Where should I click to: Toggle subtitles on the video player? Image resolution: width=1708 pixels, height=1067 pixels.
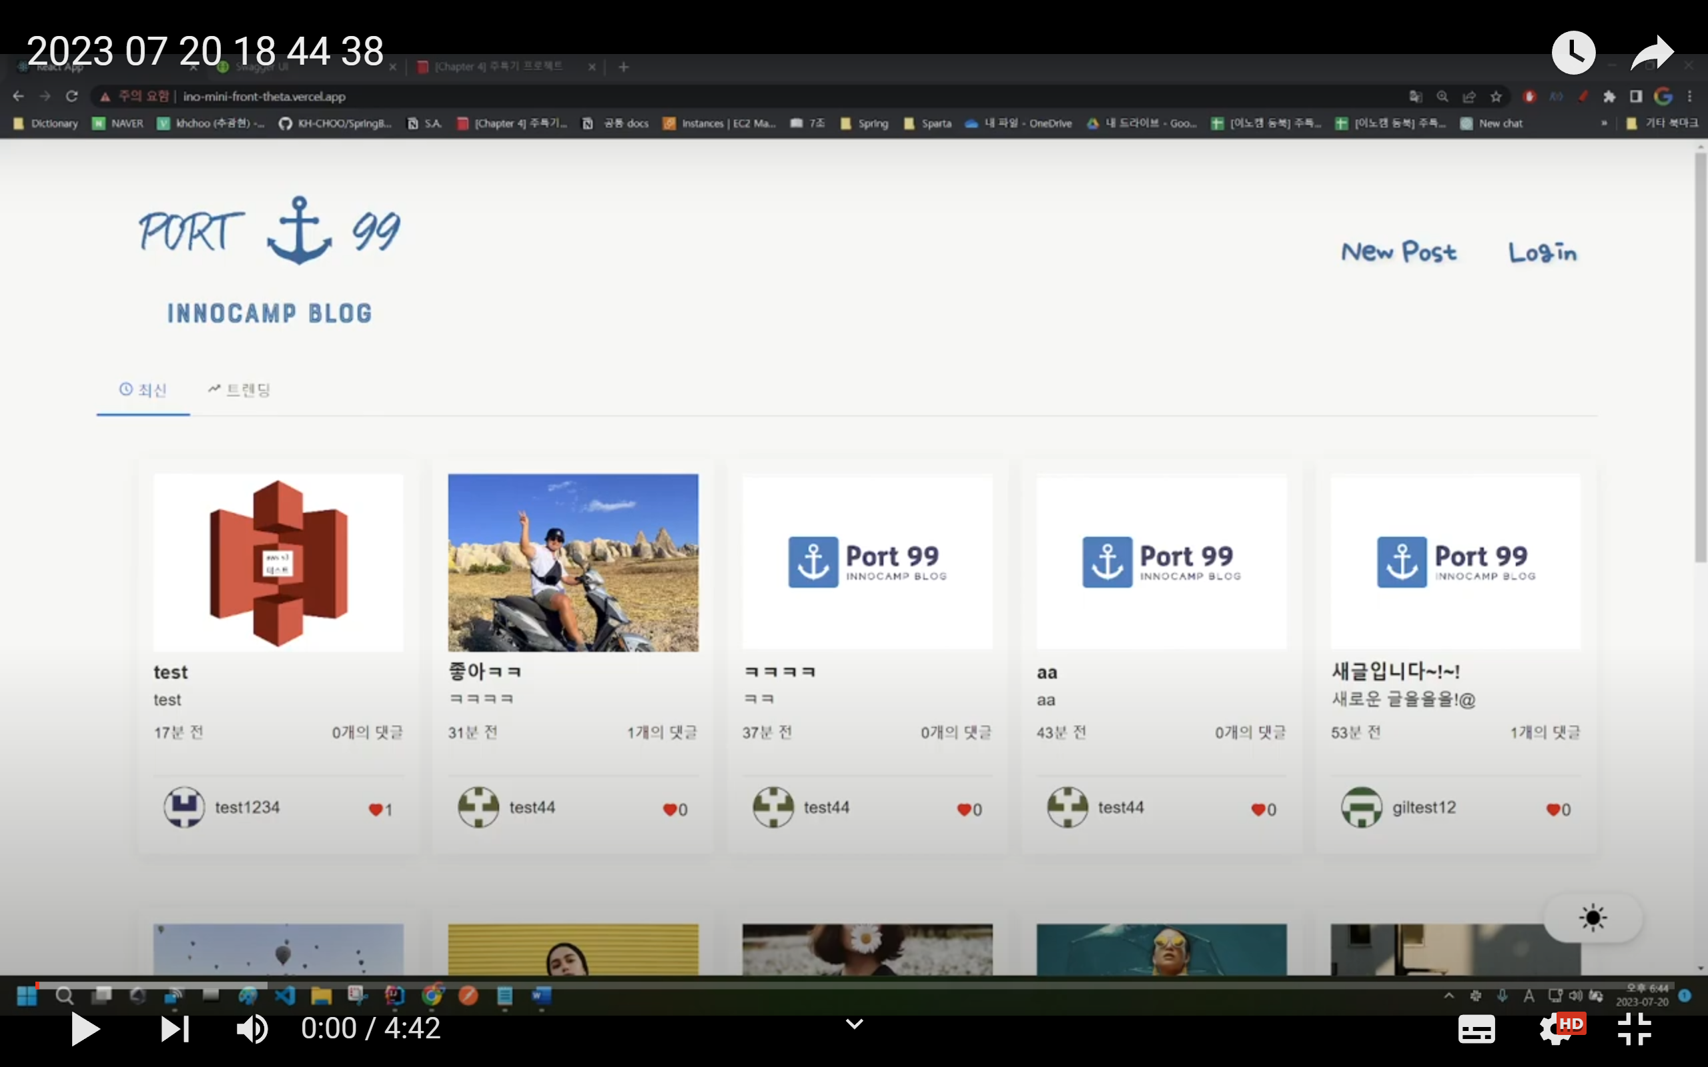1476,1029
